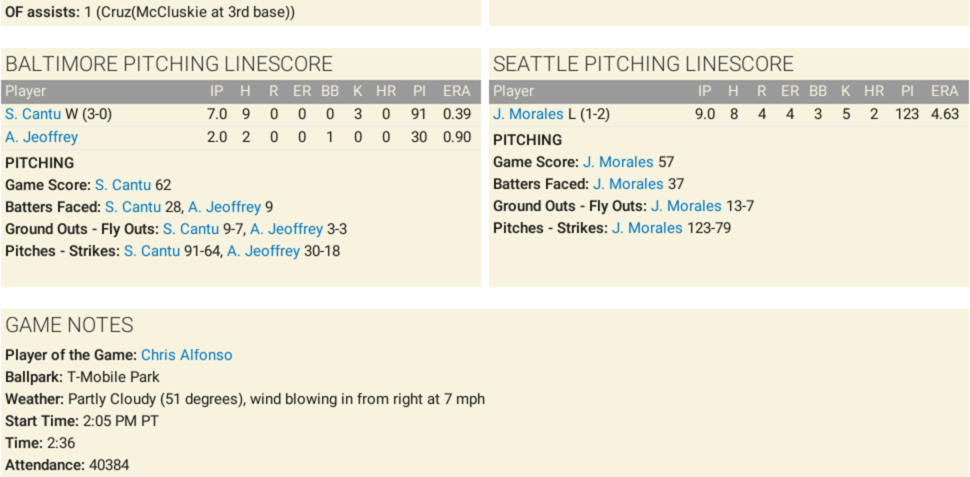Viewport: 970px width, 477px height.
Task: Open Player of the Game Chris Alfonso
Action: tap(186, 355)
